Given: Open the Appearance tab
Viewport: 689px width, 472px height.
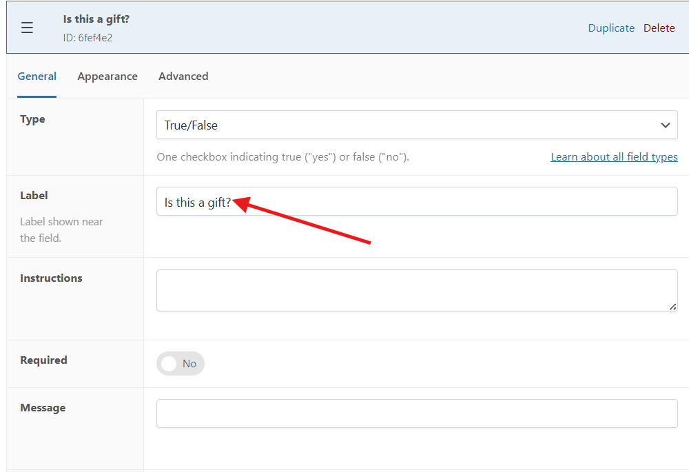Looking at the screenshot, I should (107, 76).
